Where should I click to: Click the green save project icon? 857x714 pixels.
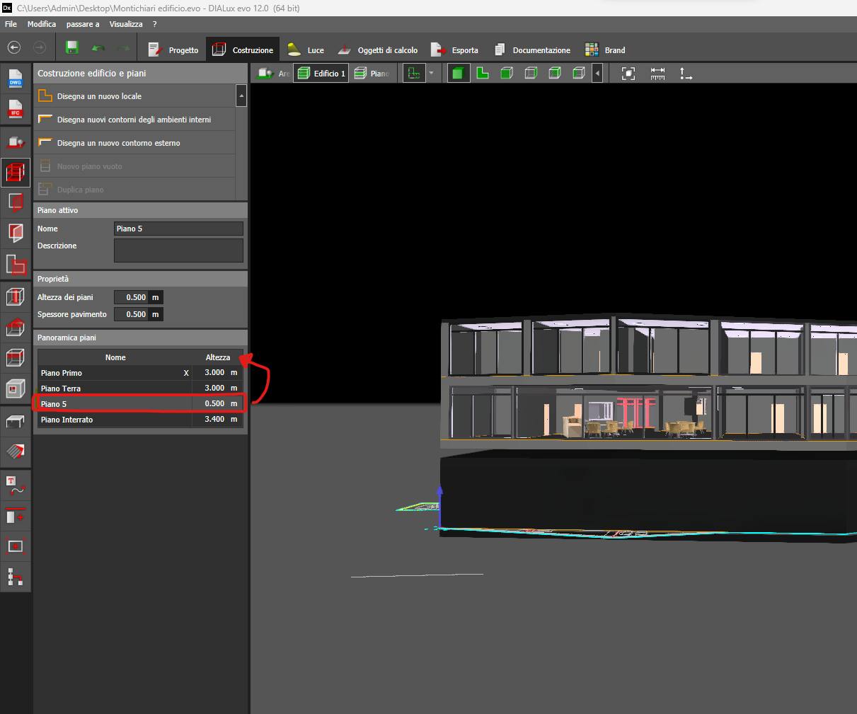(x=71, y=47)
